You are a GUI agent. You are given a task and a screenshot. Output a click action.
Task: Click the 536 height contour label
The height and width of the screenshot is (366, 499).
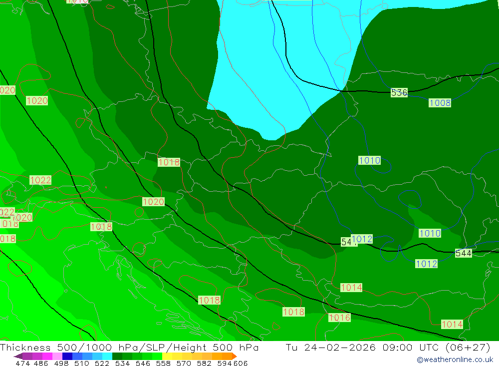[399, 93]
